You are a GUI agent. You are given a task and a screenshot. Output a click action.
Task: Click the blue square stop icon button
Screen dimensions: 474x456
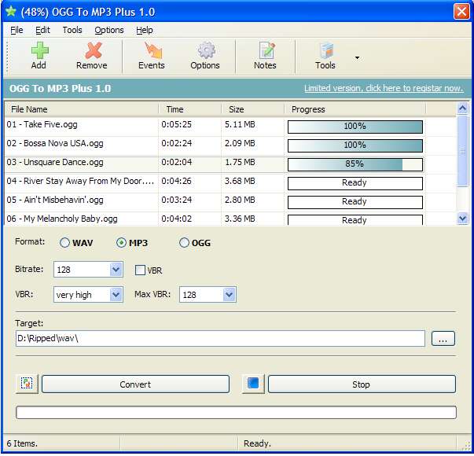coord(253,384)
